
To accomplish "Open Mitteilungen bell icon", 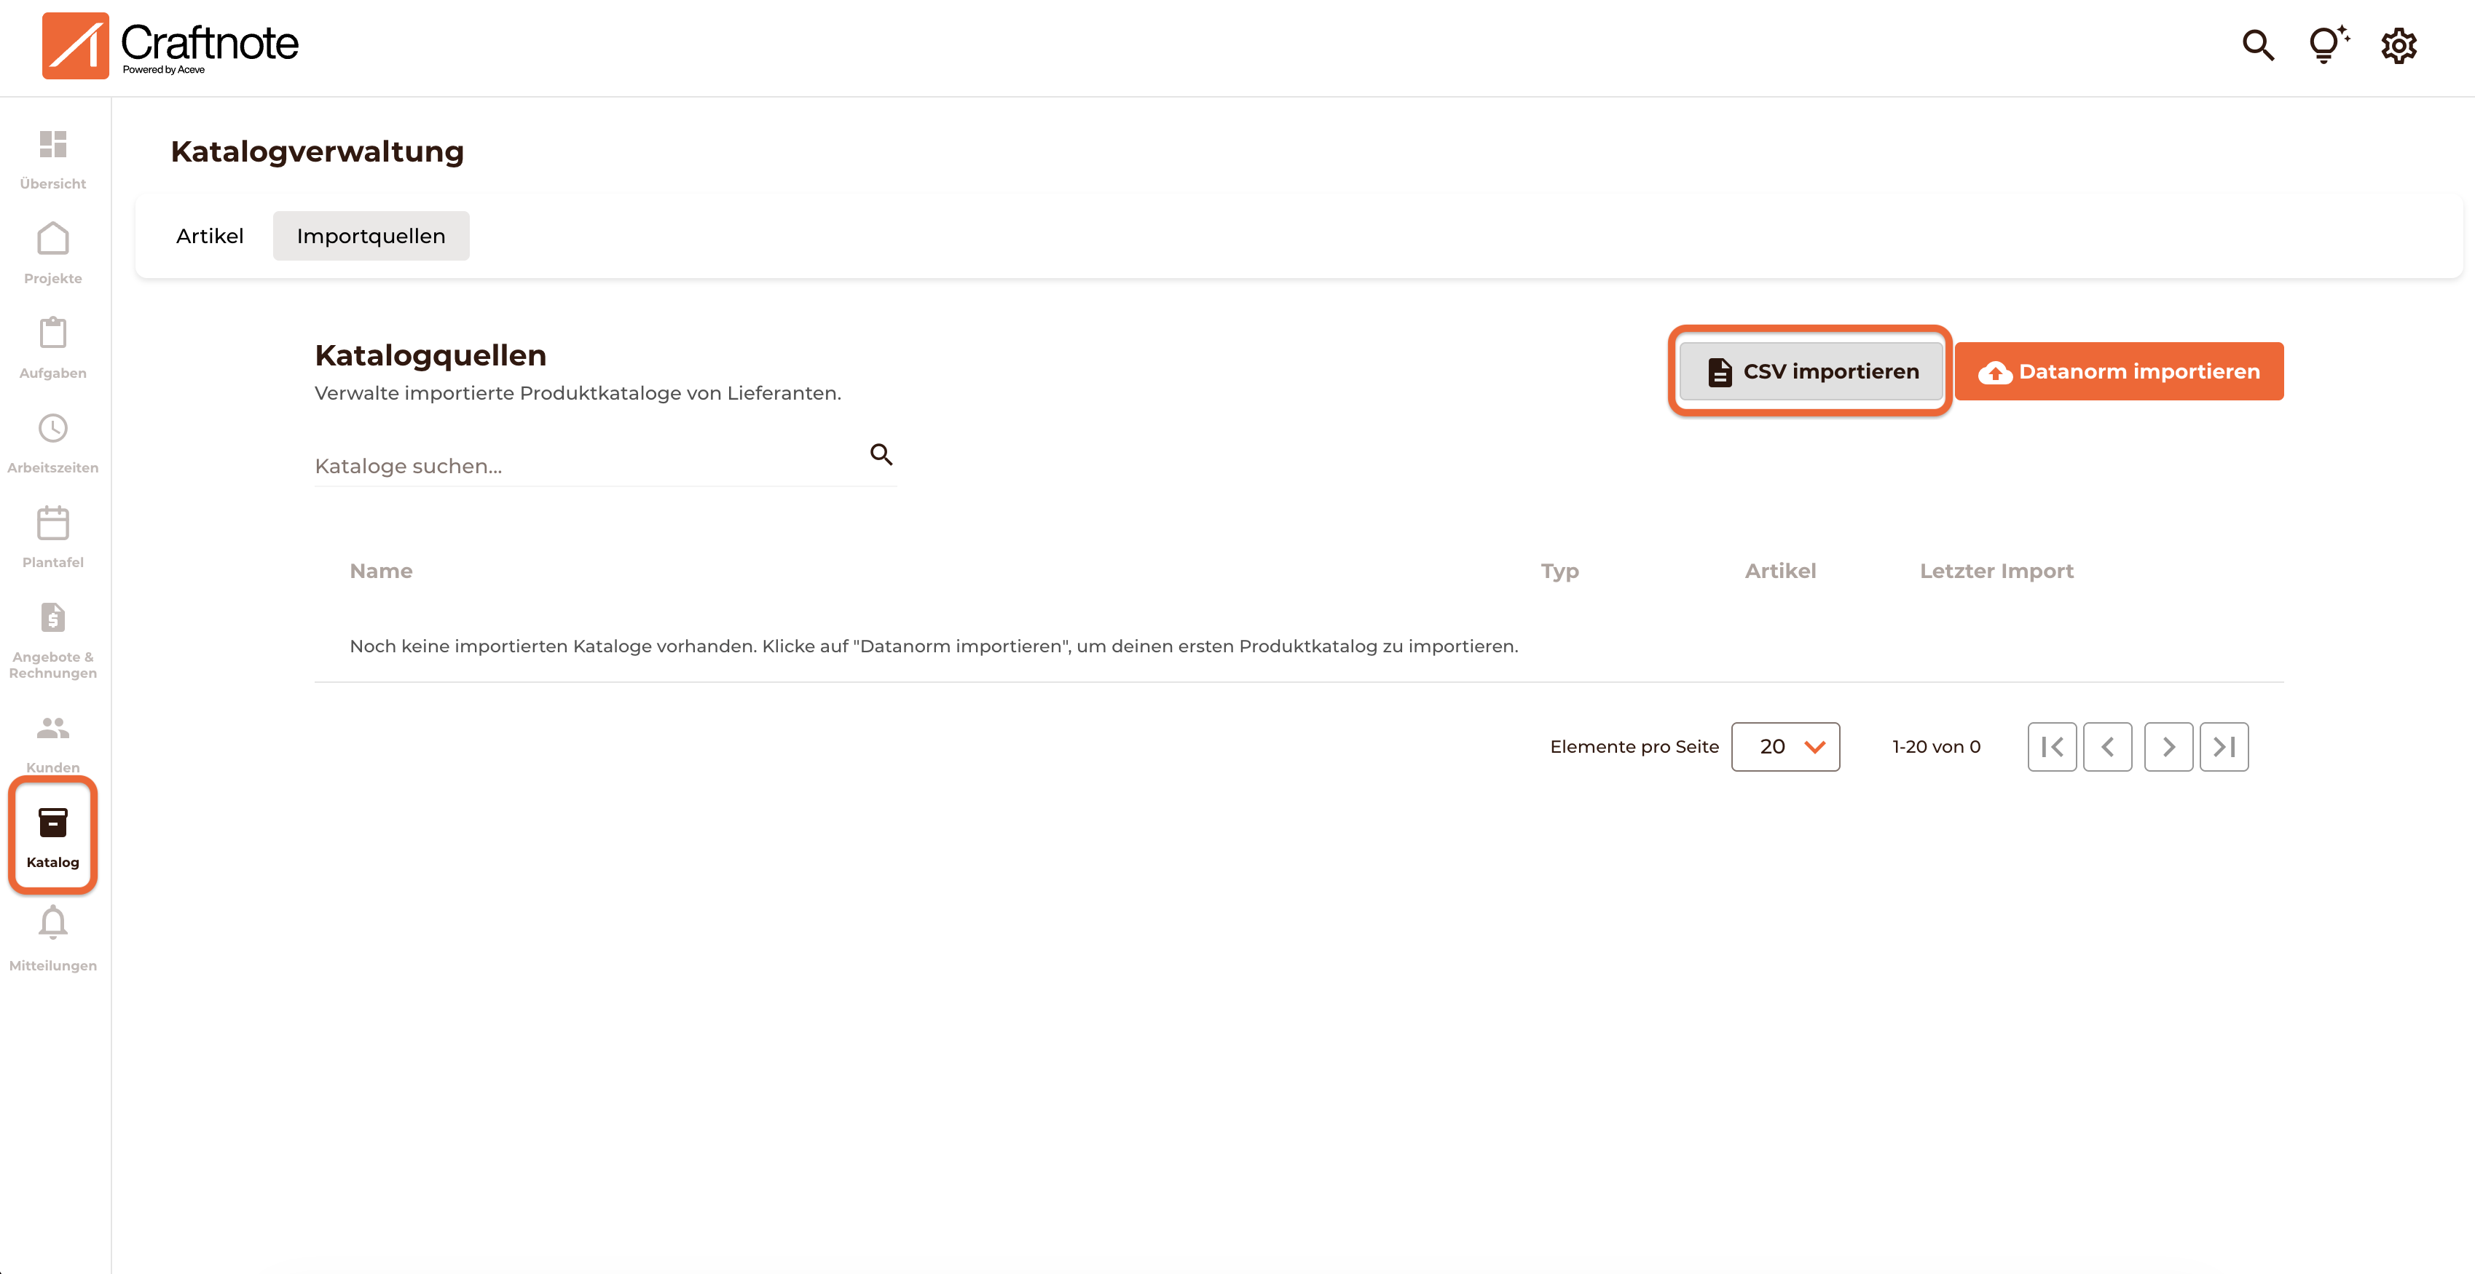I will coord(53,924).
